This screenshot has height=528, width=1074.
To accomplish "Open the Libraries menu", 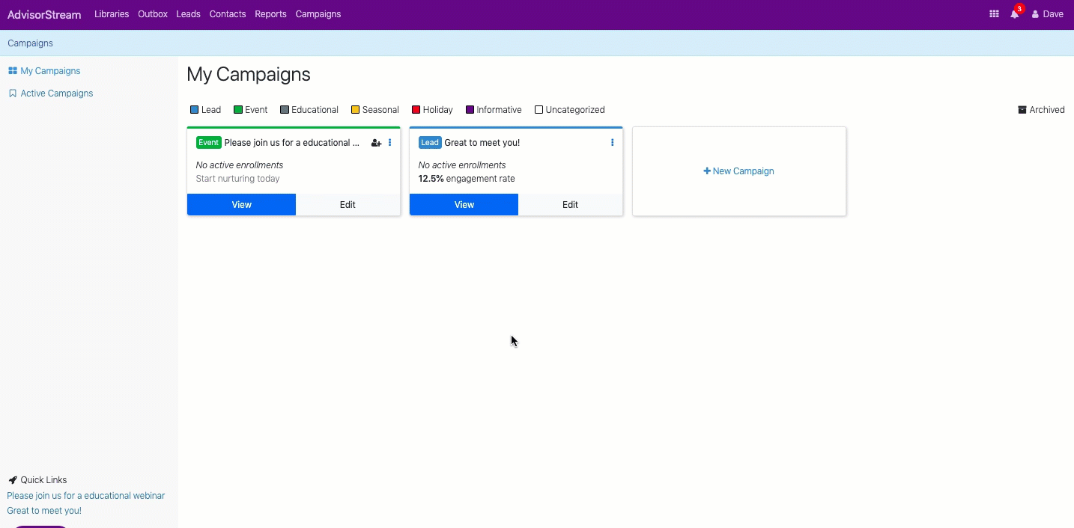I will coord(112,14).
